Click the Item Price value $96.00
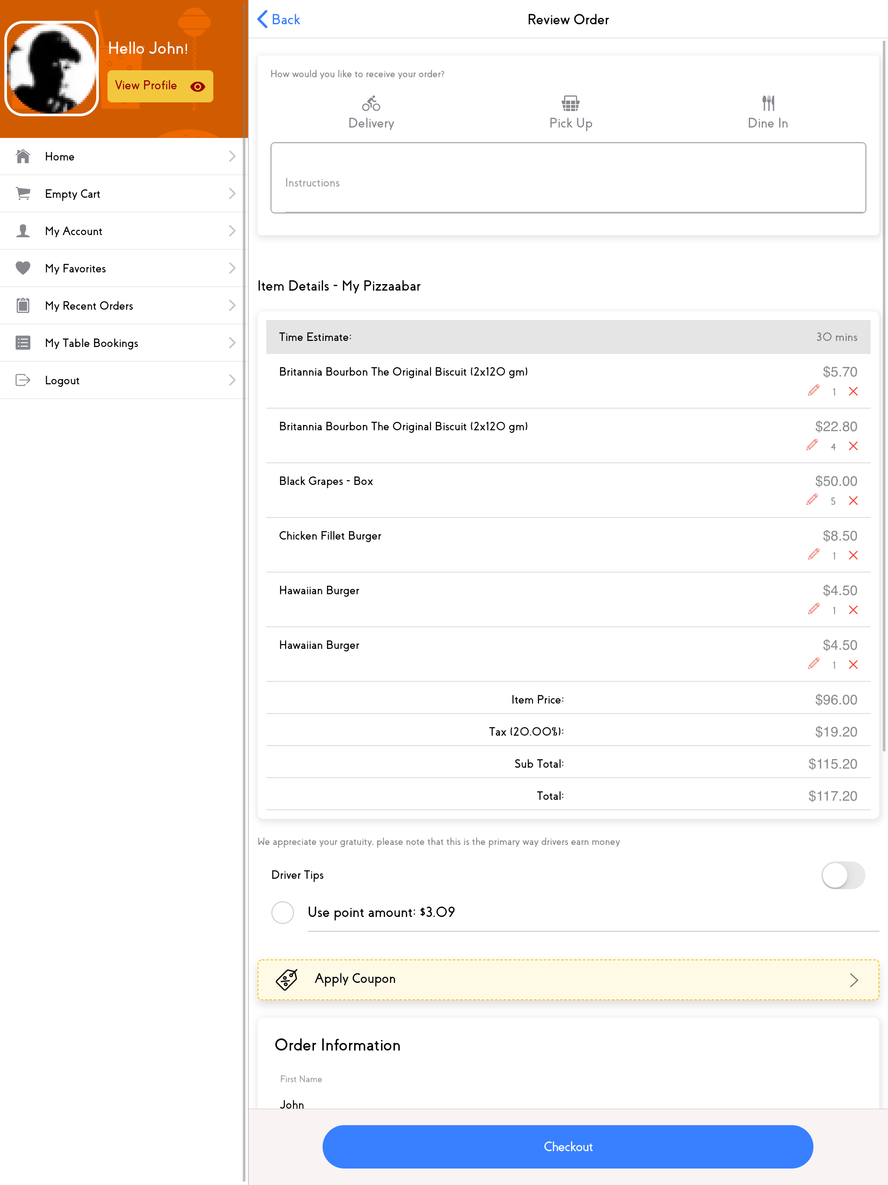The width and height of the screenshot is (888, 1185). pyautogui.click(x=836, y=700)
